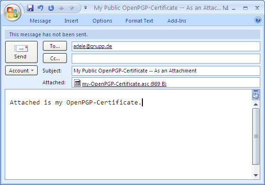Click the To... address book button

click(x=55, y=46)
